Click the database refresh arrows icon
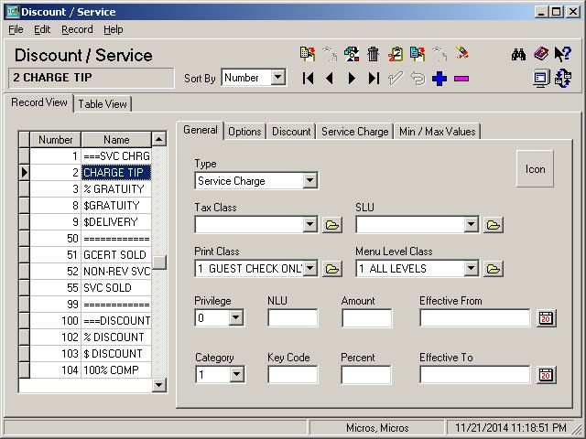This screenshot has width=586, height=439. (563, 79)
